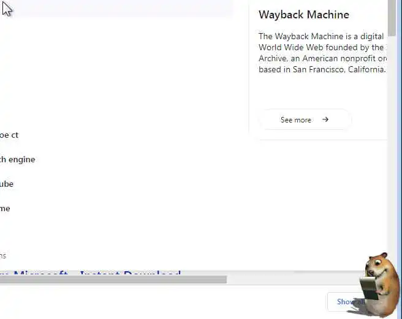The image size is (402, 319).
Task: Select the related search ending 'me'
Action: tap(5, 209)
